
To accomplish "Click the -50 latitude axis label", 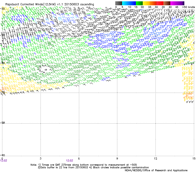I will (x=2, y=8).
